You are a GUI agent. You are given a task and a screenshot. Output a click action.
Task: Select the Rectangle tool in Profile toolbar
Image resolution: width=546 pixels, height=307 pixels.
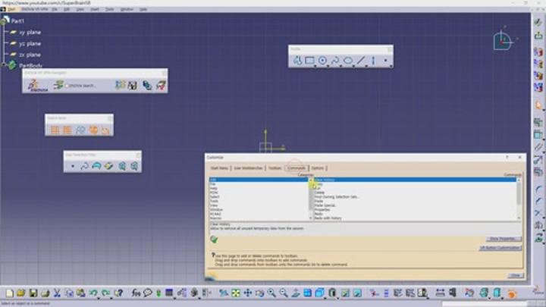pos(309,61)
